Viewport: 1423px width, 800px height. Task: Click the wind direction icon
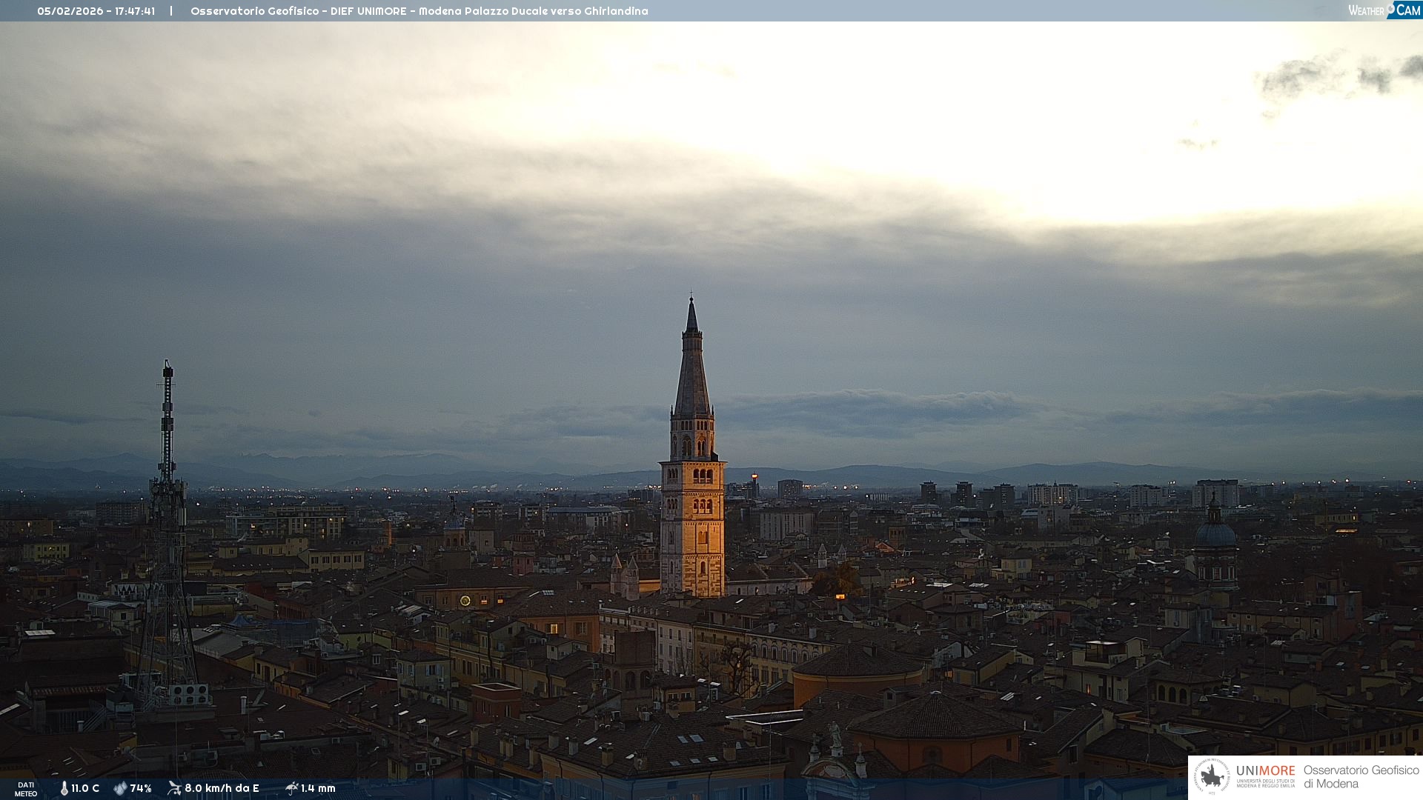[175, 788]
